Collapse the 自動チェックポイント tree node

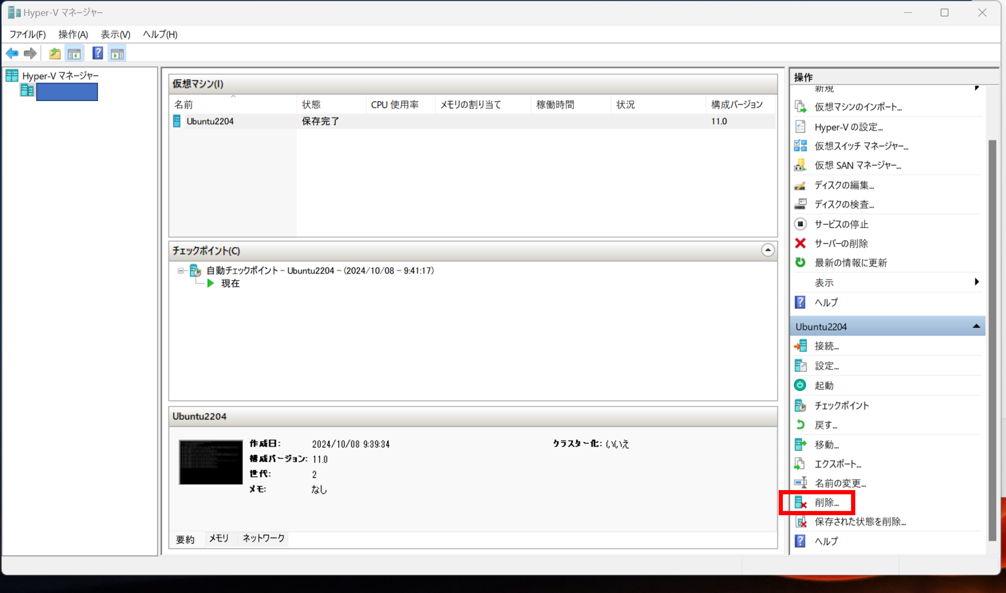[x=181, y=270]
